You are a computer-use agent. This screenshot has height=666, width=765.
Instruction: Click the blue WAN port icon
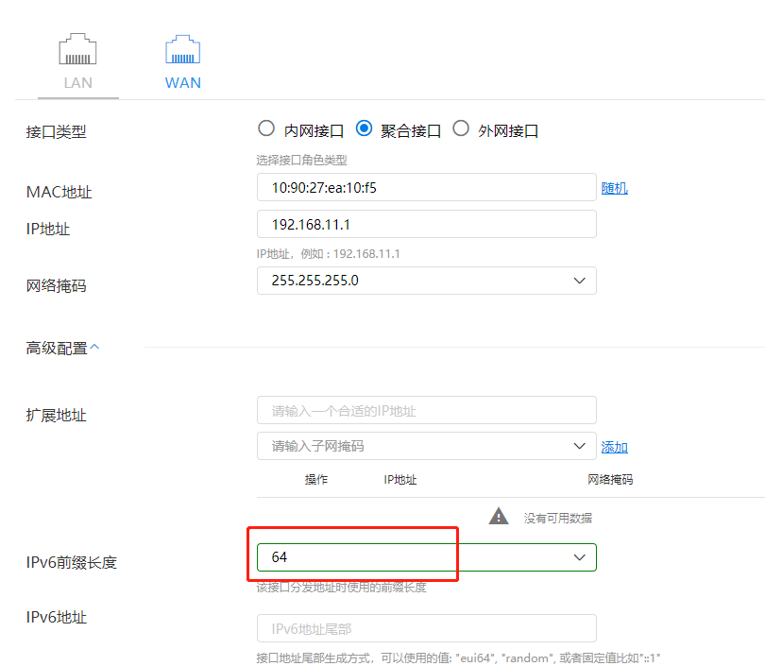tap(182, 50)
